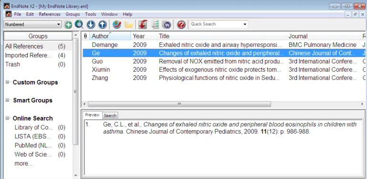Select the Trash group
This screenshot has width=367, height=179.
click(x=38, y=64)
